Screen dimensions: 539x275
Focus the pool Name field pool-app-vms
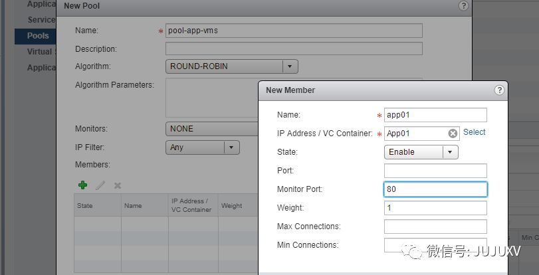294,31
